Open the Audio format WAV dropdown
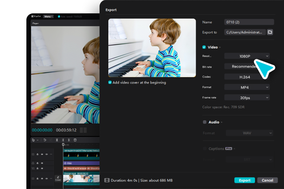This screenshot has height=189, width=284. coord(250,133)
